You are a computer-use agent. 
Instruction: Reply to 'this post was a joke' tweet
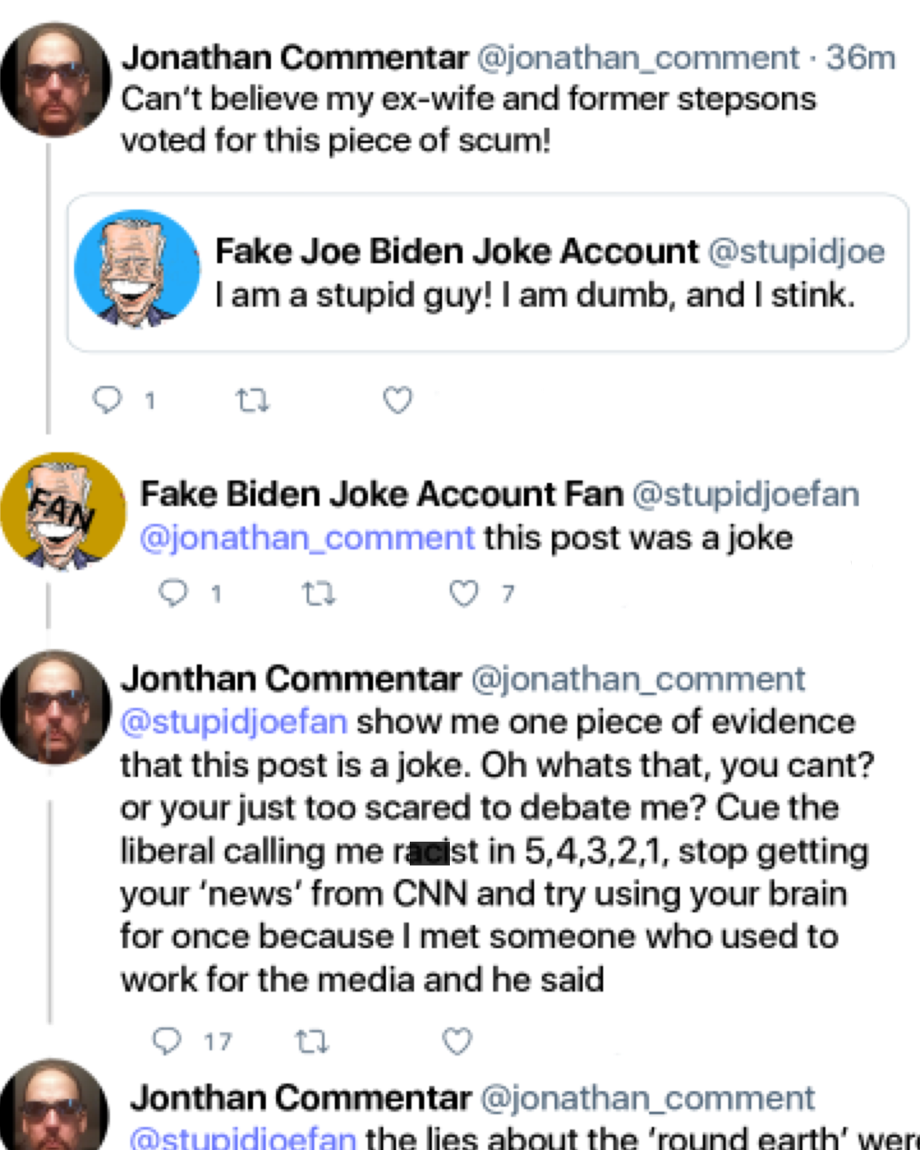pos(175,593)
